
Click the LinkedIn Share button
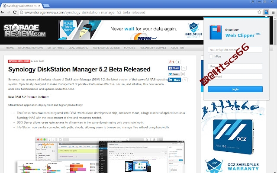tap(174, 80)
